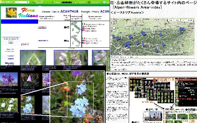Switch the Austria map to Sat view
This screenshot has width=197, height=123.
[177, 20]
